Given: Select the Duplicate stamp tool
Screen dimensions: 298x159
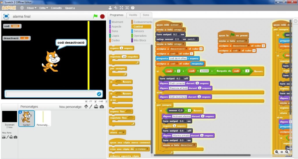Looking at the screenshot, I should coord(110,8).
